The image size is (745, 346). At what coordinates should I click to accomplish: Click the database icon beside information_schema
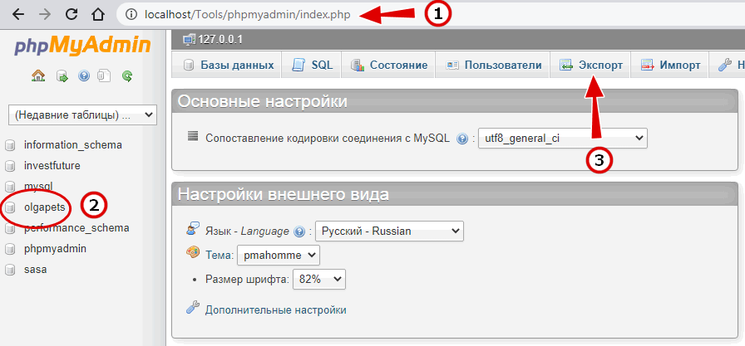(x=9, y=145)
